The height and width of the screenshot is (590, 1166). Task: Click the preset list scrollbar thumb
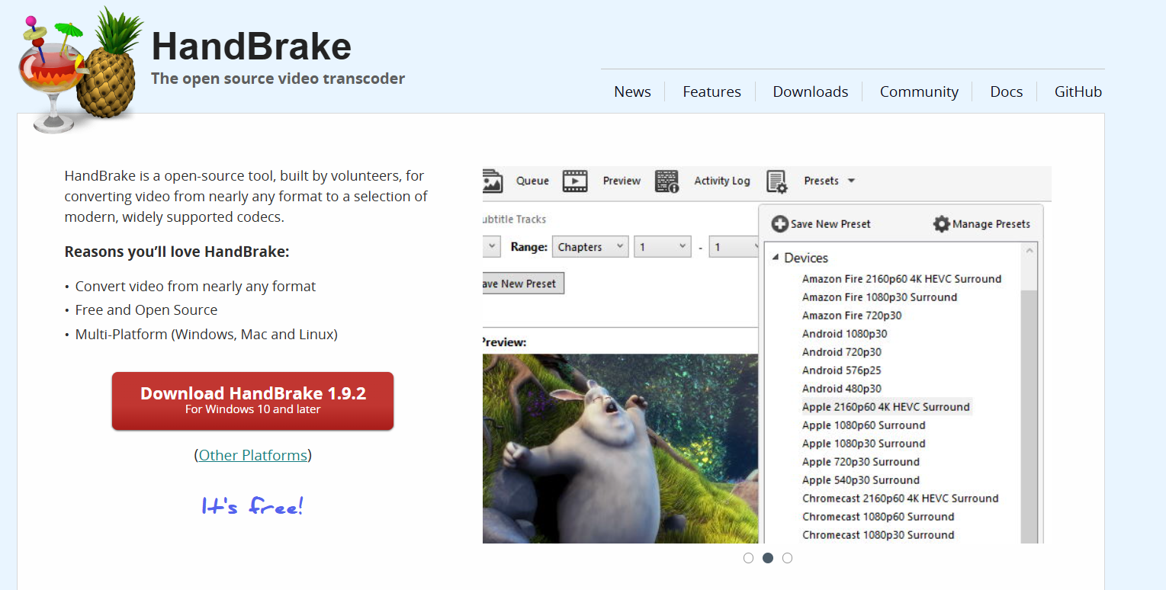tap(1029, 415)
